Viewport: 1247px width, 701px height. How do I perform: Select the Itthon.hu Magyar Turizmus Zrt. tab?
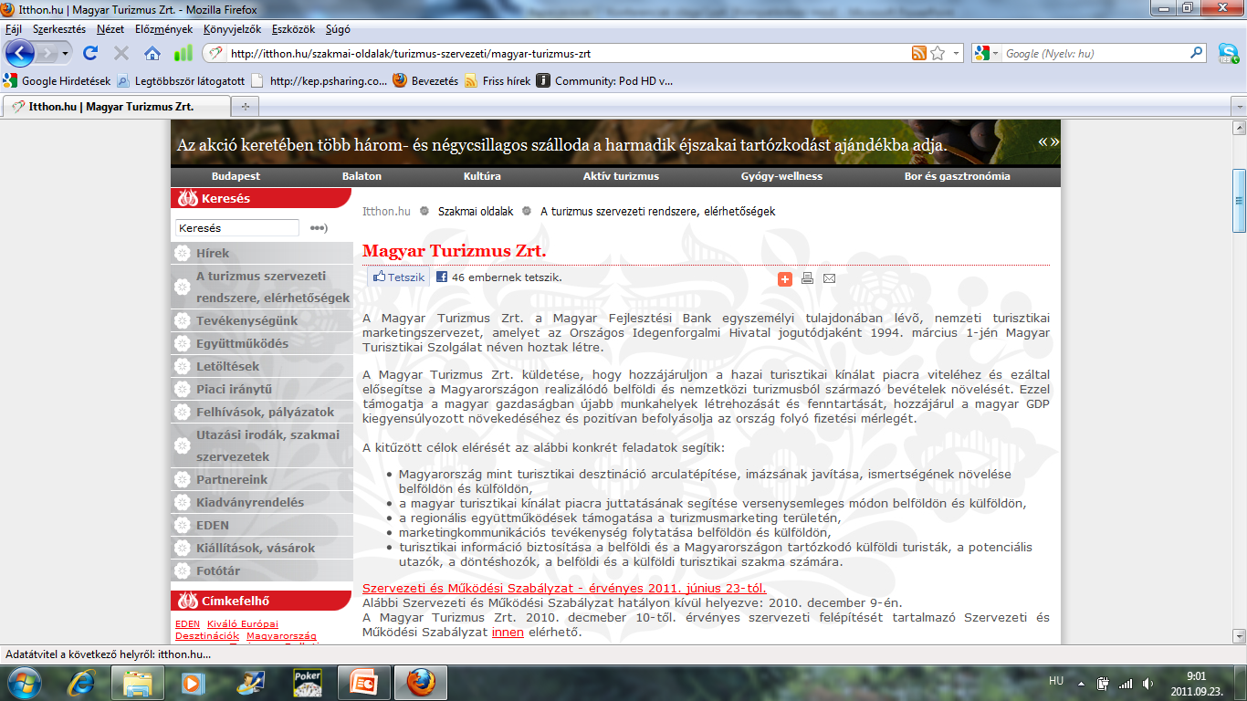pos(117,107)
